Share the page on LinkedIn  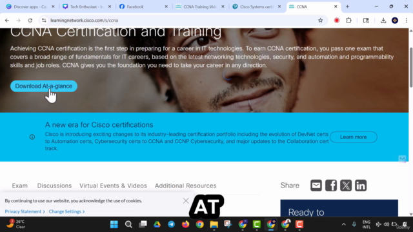click(361, 186)
